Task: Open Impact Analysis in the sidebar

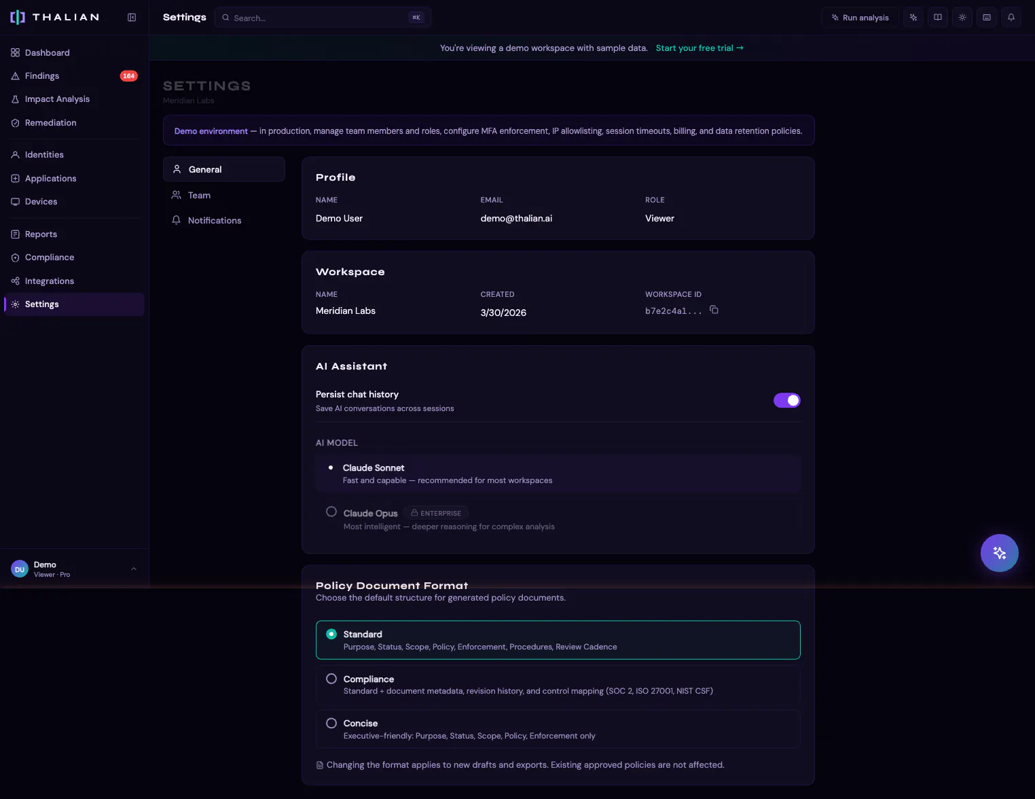Action: pos(74,99)
